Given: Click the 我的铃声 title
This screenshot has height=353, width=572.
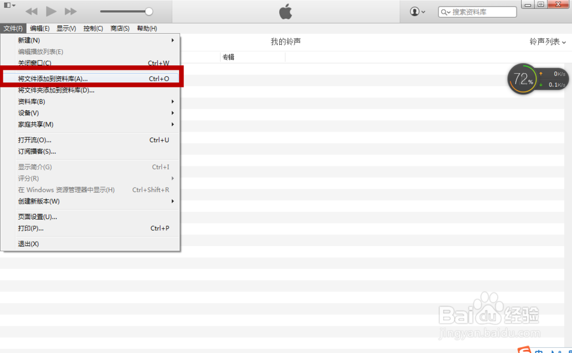Looking at the screenshot, I should 285,42.
